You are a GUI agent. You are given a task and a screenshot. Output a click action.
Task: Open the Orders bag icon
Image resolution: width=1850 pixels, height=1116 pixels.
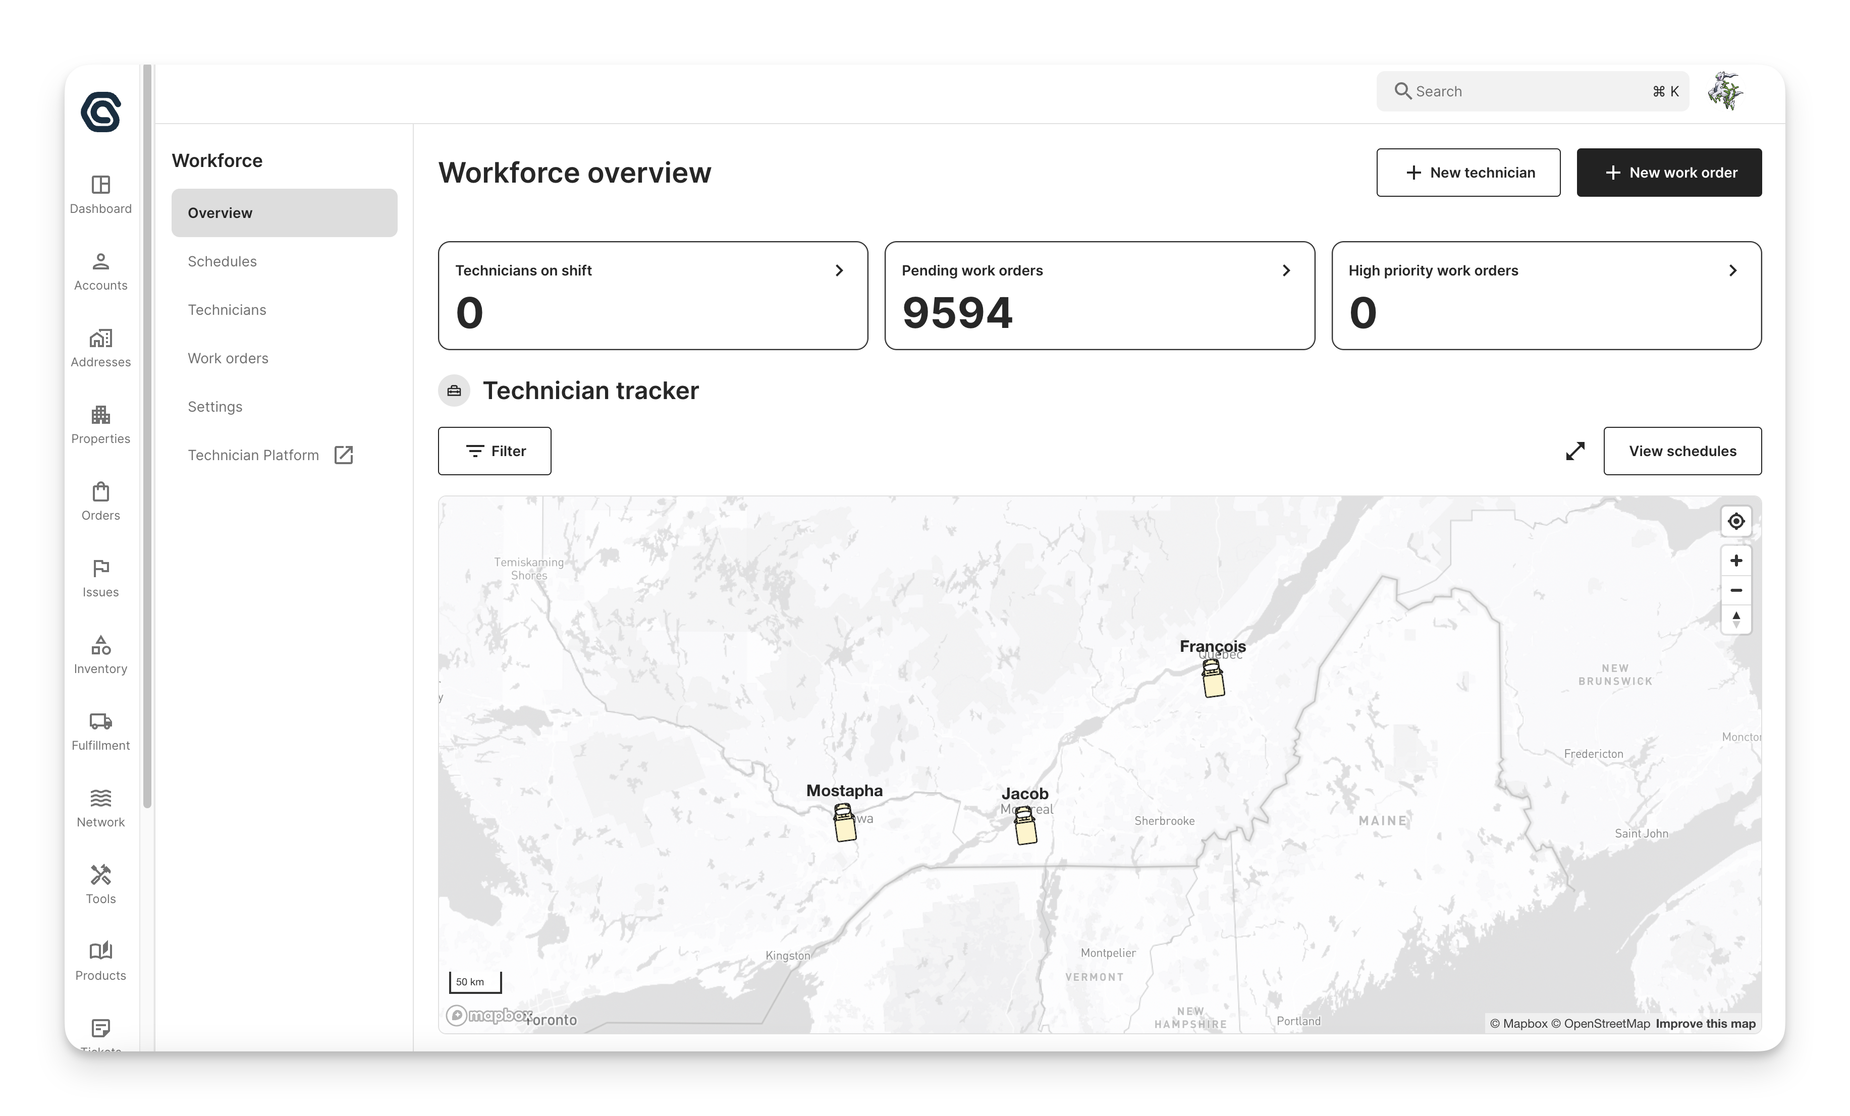tap(100, 491)
